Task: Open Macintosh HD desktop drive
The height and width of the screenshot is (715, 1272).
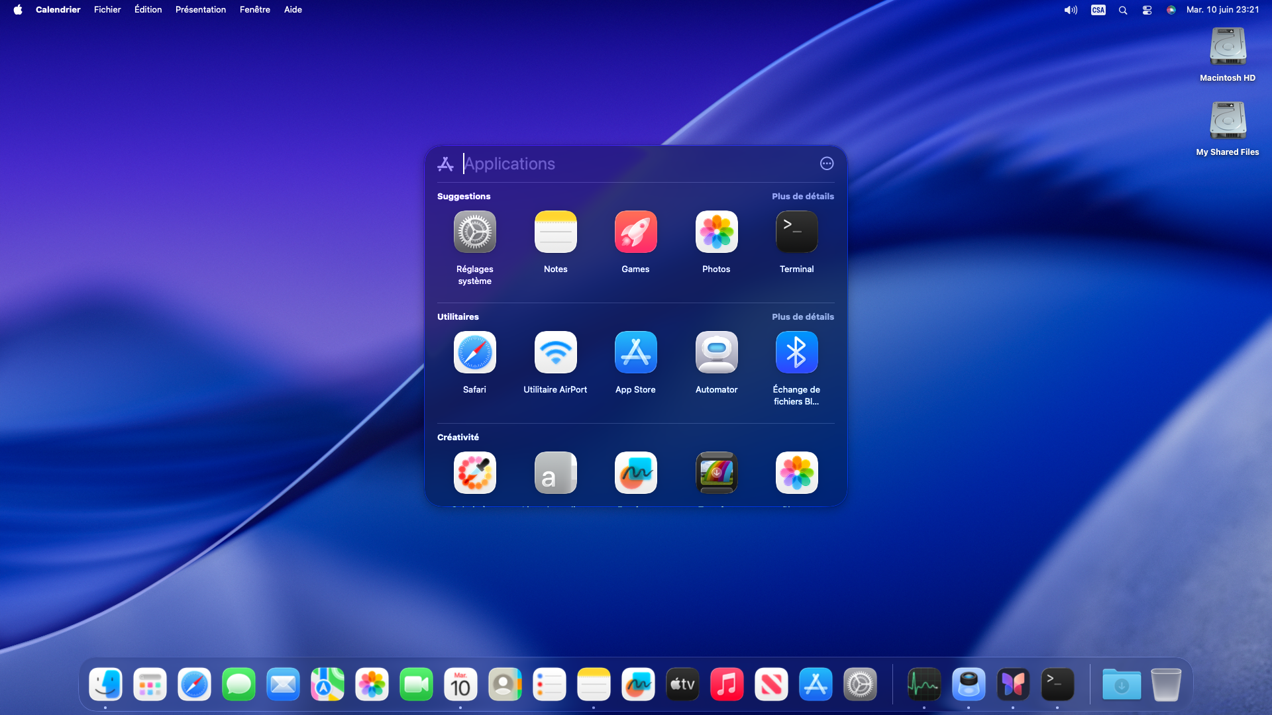Action: (x=1227, y=48)
